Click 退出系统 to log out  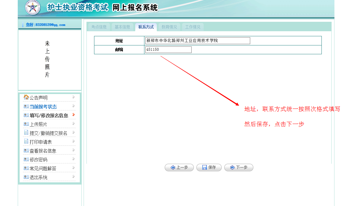click(x=38, y=177)
